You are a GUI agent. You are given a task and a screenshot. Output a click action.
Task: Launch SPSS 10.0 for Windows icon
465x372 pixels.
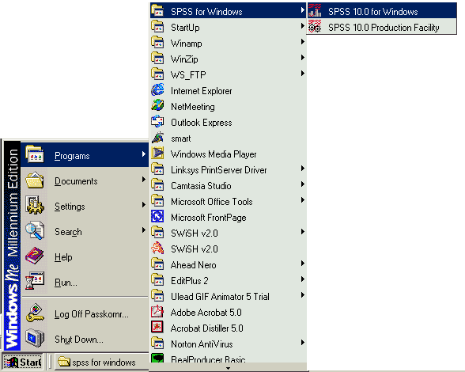315,11
